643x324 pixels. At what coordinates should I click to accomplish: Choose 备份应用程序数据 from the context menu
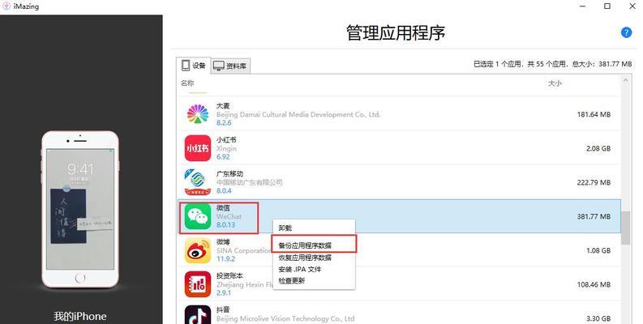305,245
